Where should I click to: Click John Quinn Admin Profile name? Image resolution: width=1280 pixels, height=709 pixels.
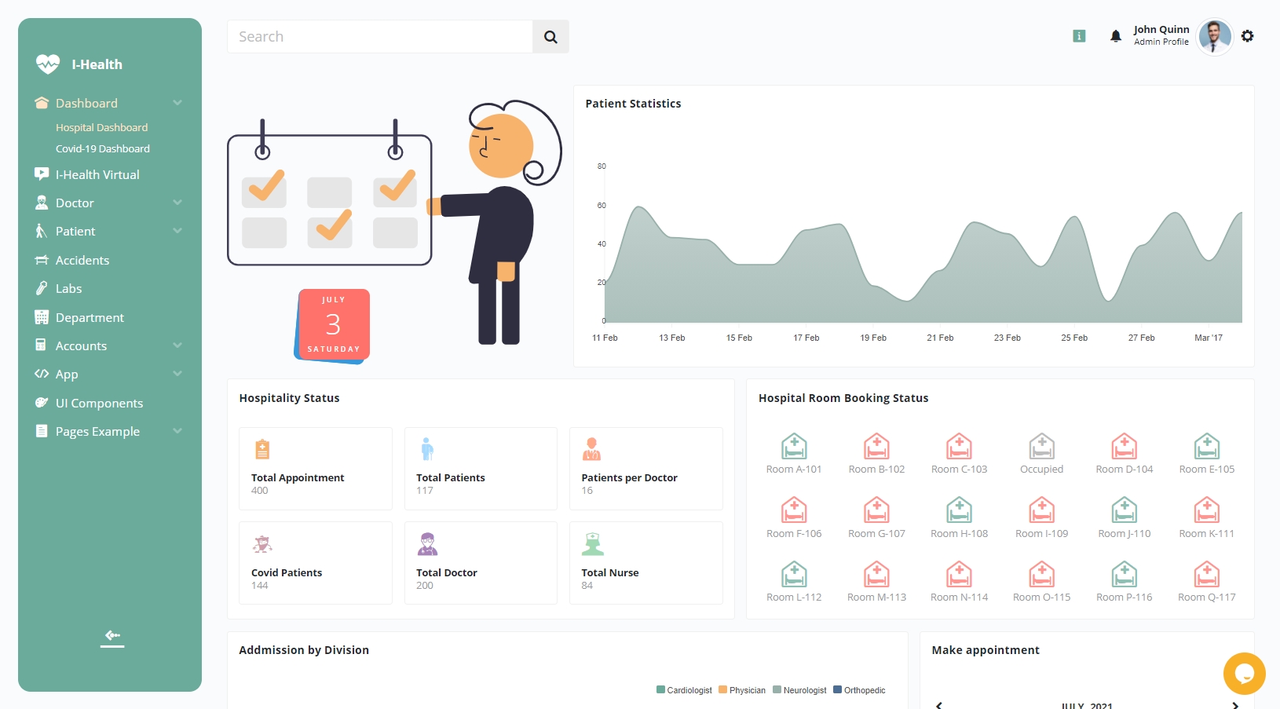point(1161,35)
